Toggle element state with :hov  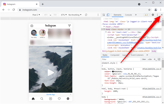click(144, 59)
